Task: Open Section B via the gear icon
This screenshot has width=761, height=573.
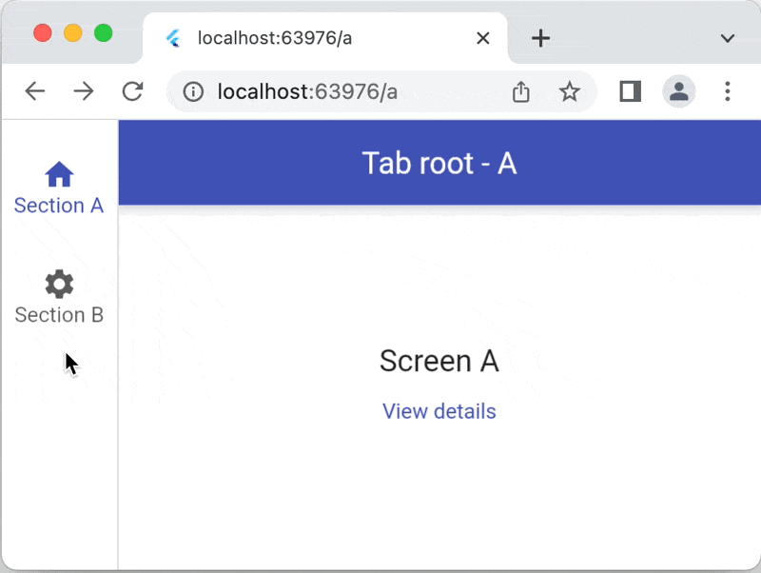Action: click(x=59, y=284)
